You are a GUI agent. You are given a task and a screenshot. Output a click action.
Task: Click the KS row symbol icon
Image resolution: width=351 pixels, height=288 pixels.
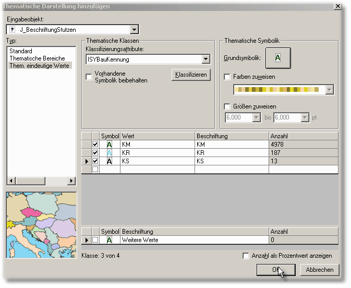click(x=110, y=161)
